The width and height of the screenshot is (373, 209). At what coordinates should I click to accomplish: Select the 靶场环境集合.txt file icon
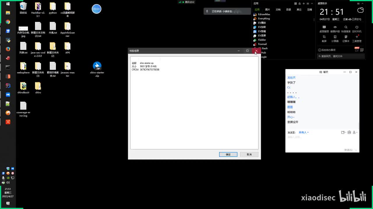[x=53, y=70]
